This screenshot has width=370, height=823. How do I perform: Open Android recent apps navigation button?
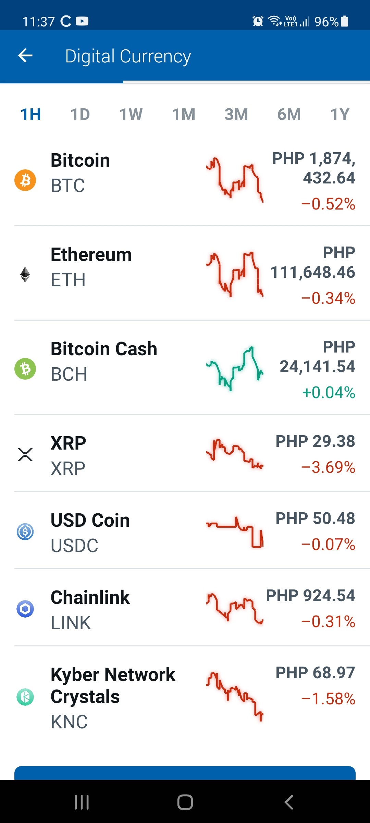(82, 802)
